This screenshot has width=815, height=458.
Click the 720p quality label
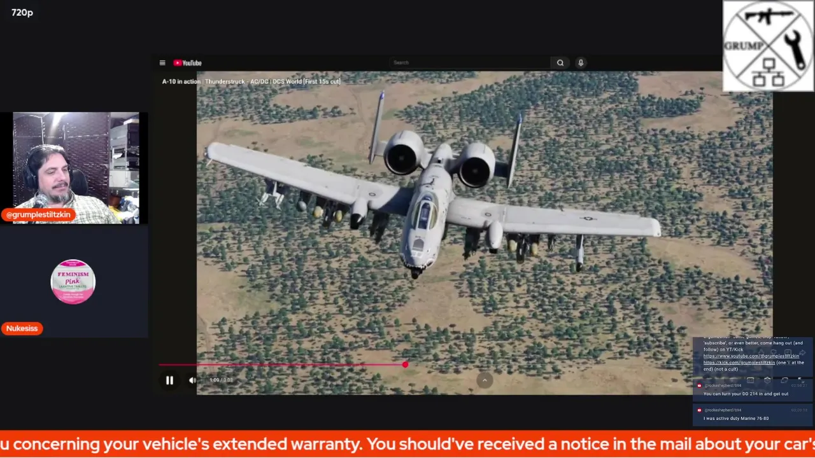tap(22, 13)
